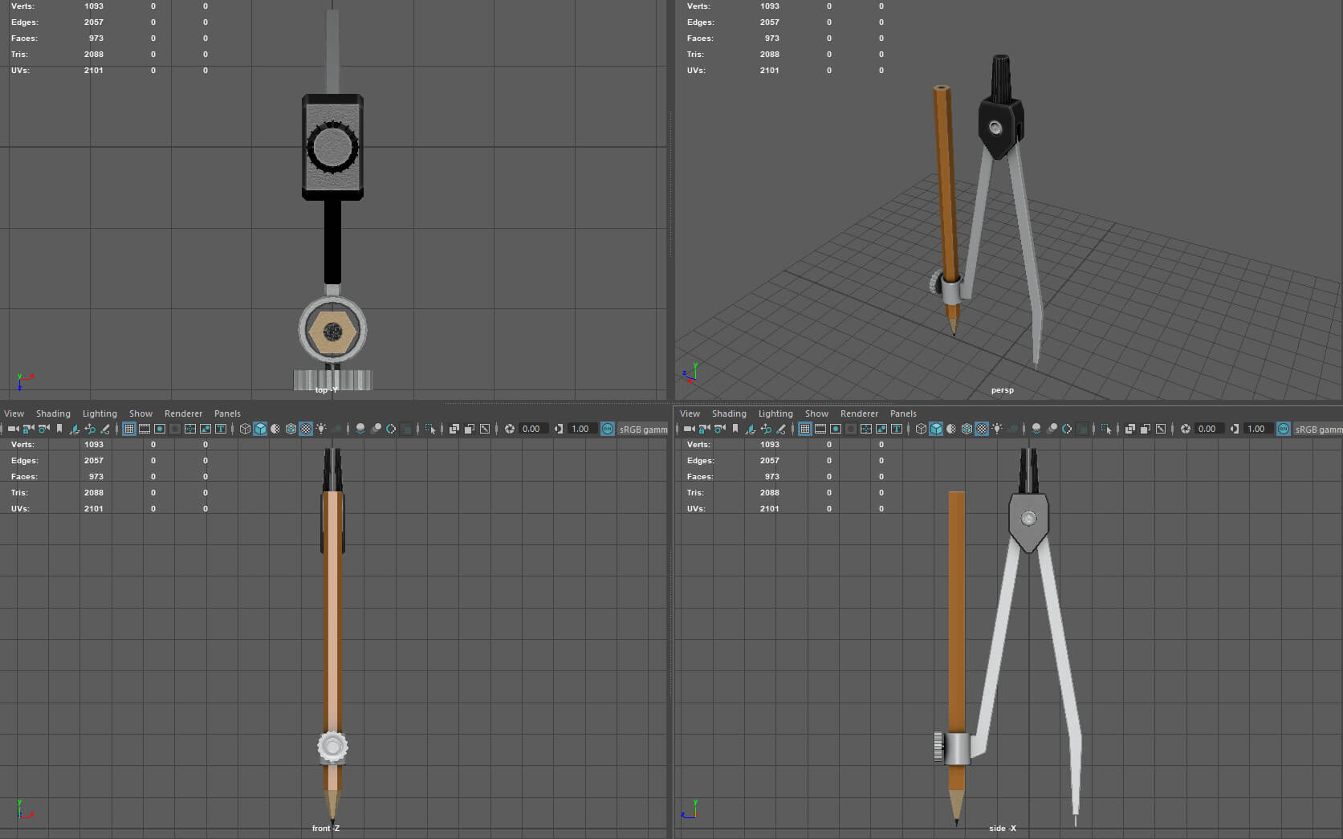Toggle View Transform button in front panel
1343x839 pixels.
608,429
